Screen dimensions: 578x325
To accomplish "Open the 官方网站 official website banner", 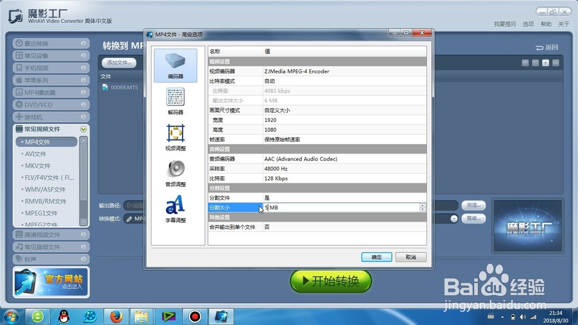I will (51, 282).
